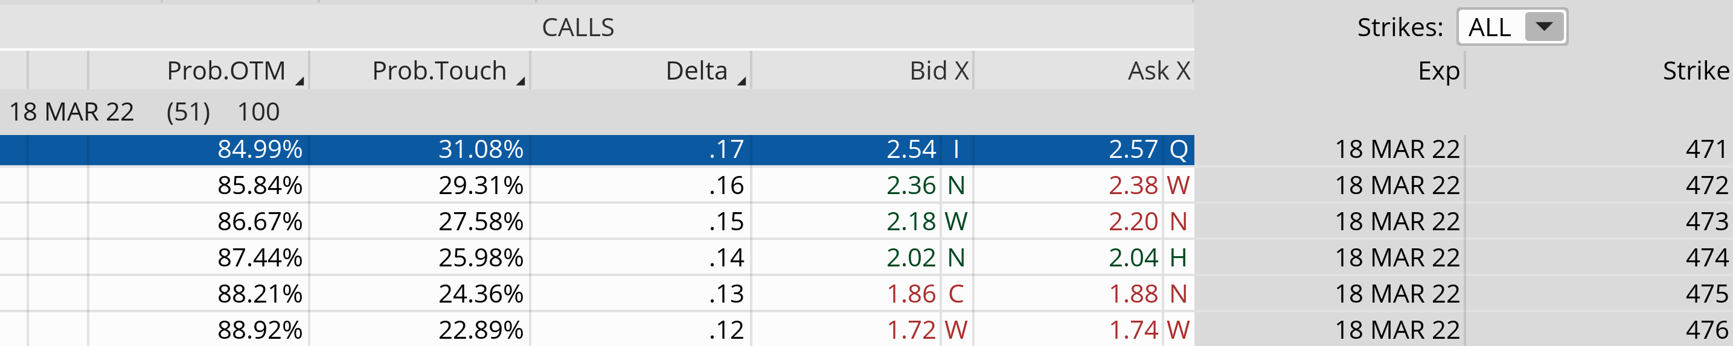Select the Bid X column header
The image size is (1733, 346).
938,71
